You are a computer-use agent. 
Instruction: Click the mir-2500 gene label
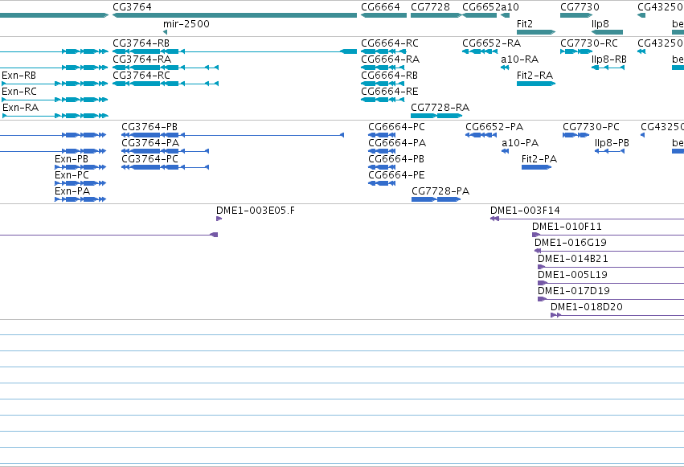[x=186, y=24]
